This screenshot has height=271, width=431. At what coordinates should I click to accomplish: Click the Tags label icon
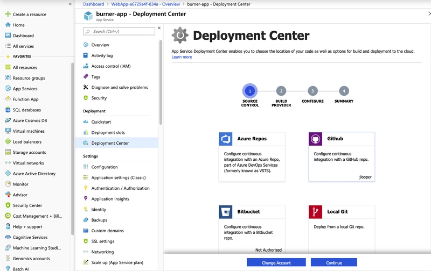[86, 76]
